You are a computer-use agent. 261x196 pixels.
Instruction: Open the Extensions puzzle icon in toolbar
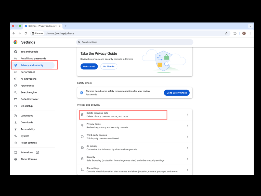click(x=235, y=33)
